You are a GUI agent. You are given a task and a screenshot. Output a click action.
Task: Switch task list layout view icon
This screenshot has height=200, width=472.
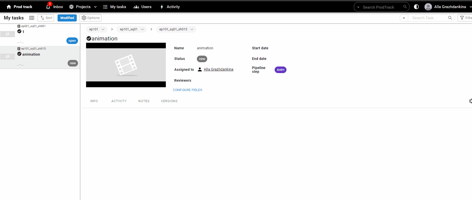tap(32, 18)
